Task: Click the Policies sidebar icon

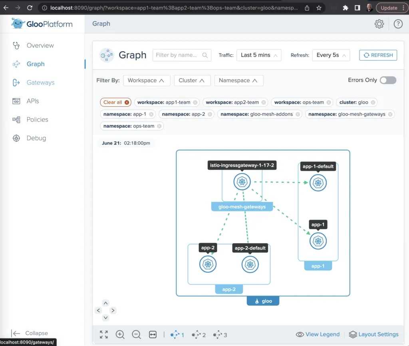Action: point(16,120)
